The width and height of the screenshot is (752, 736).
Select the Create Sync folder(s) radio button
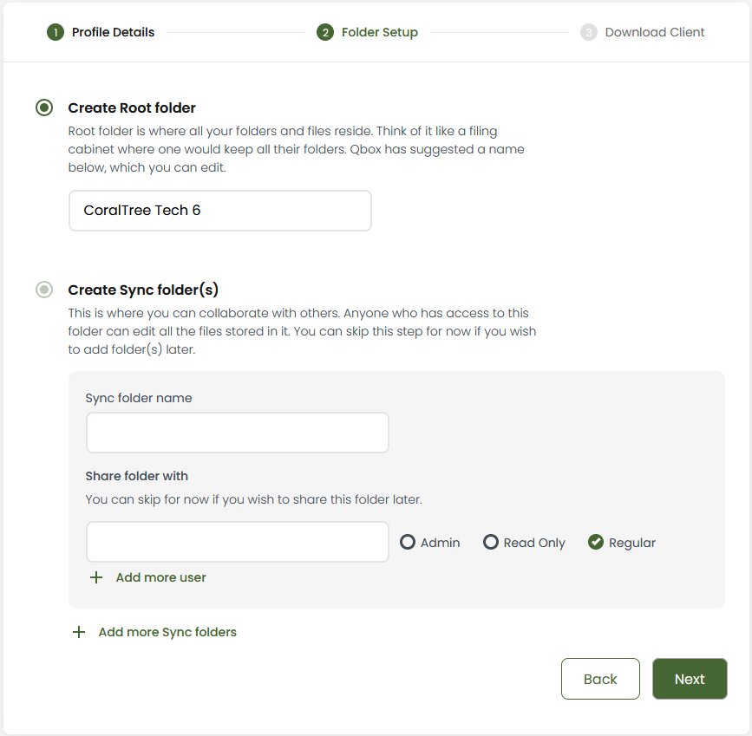click(x=44, y=290)
